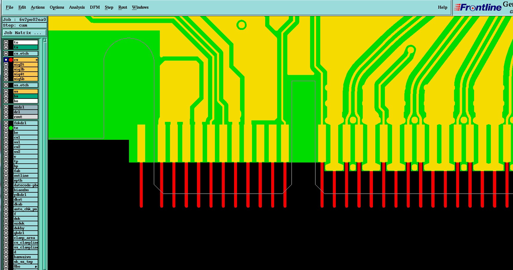Select the cs_clampline layer name
This screenshot has height=270, width=513.
click(x=26, y=243)
